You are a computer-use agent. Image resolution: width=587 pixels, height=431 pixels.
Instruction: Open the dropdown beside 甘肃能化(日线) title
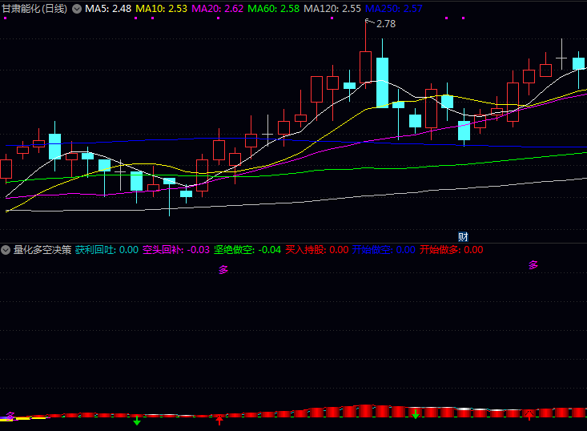[77, 9]
